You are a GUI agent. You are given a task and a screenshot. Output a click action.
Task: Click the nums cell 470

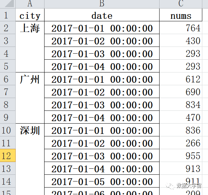coord(181,117)
